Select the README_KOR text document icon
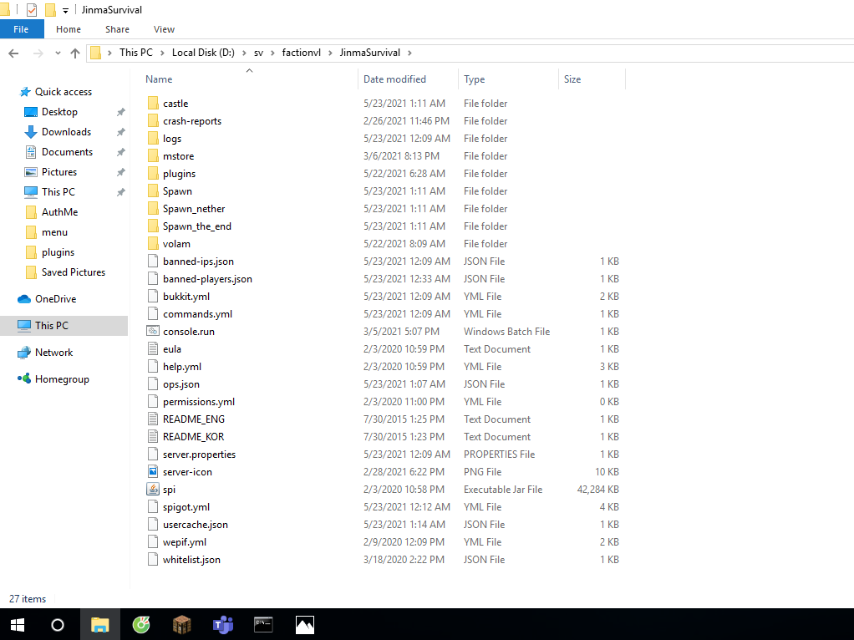Image resolution: width=854 pixels, height=640 pixels. [153, 436]
